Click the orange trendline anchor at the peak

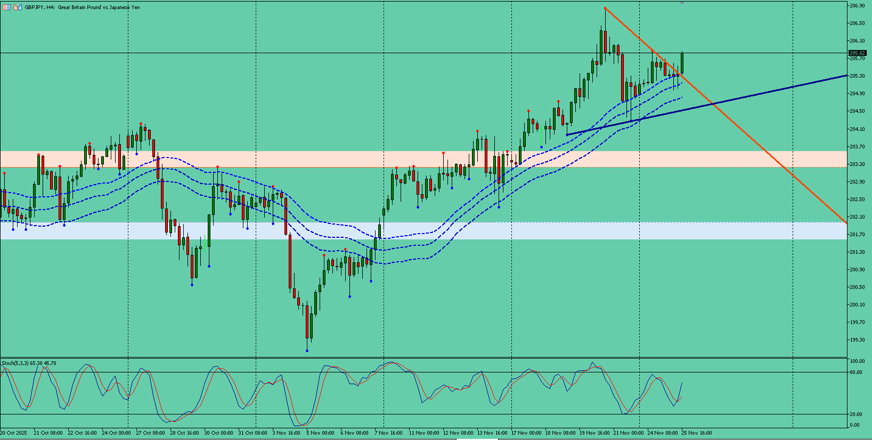[605, 8]
